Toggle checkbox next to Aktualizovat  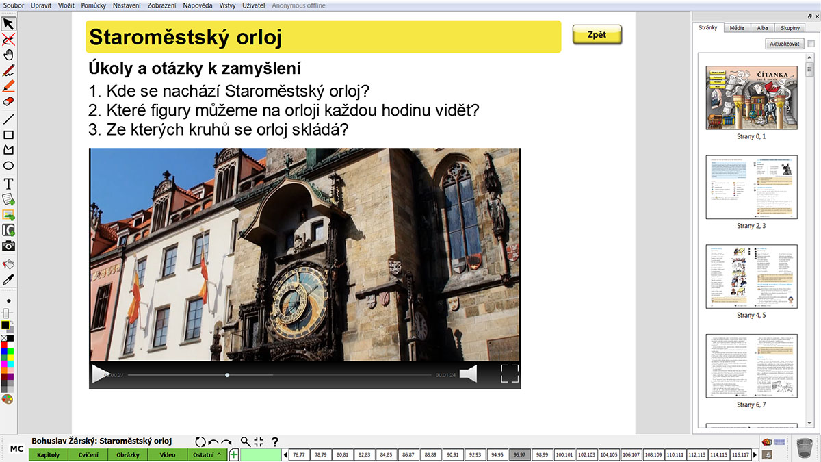click(x=811, y=44)
